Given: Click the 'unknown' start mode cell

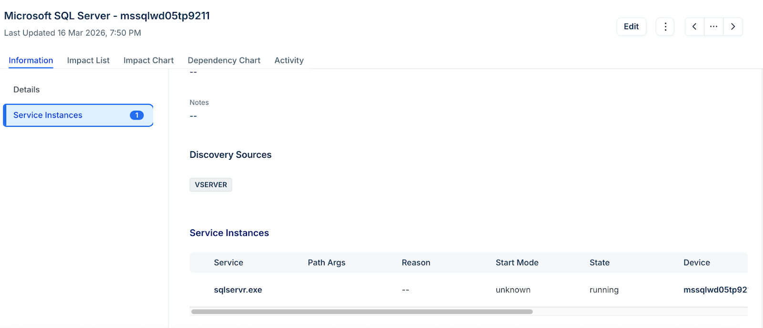Looking at the screenshot, I should click(513, 290).
